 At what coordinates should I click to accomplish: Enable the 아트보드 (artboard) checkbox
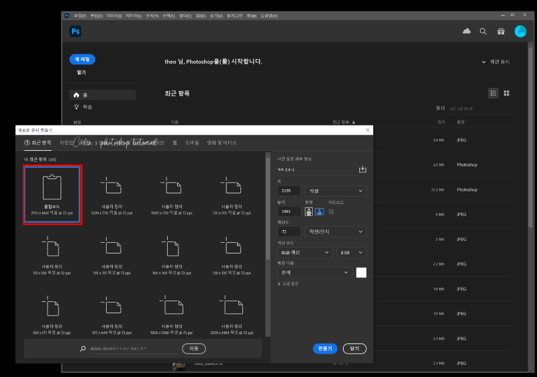(331, 211)
